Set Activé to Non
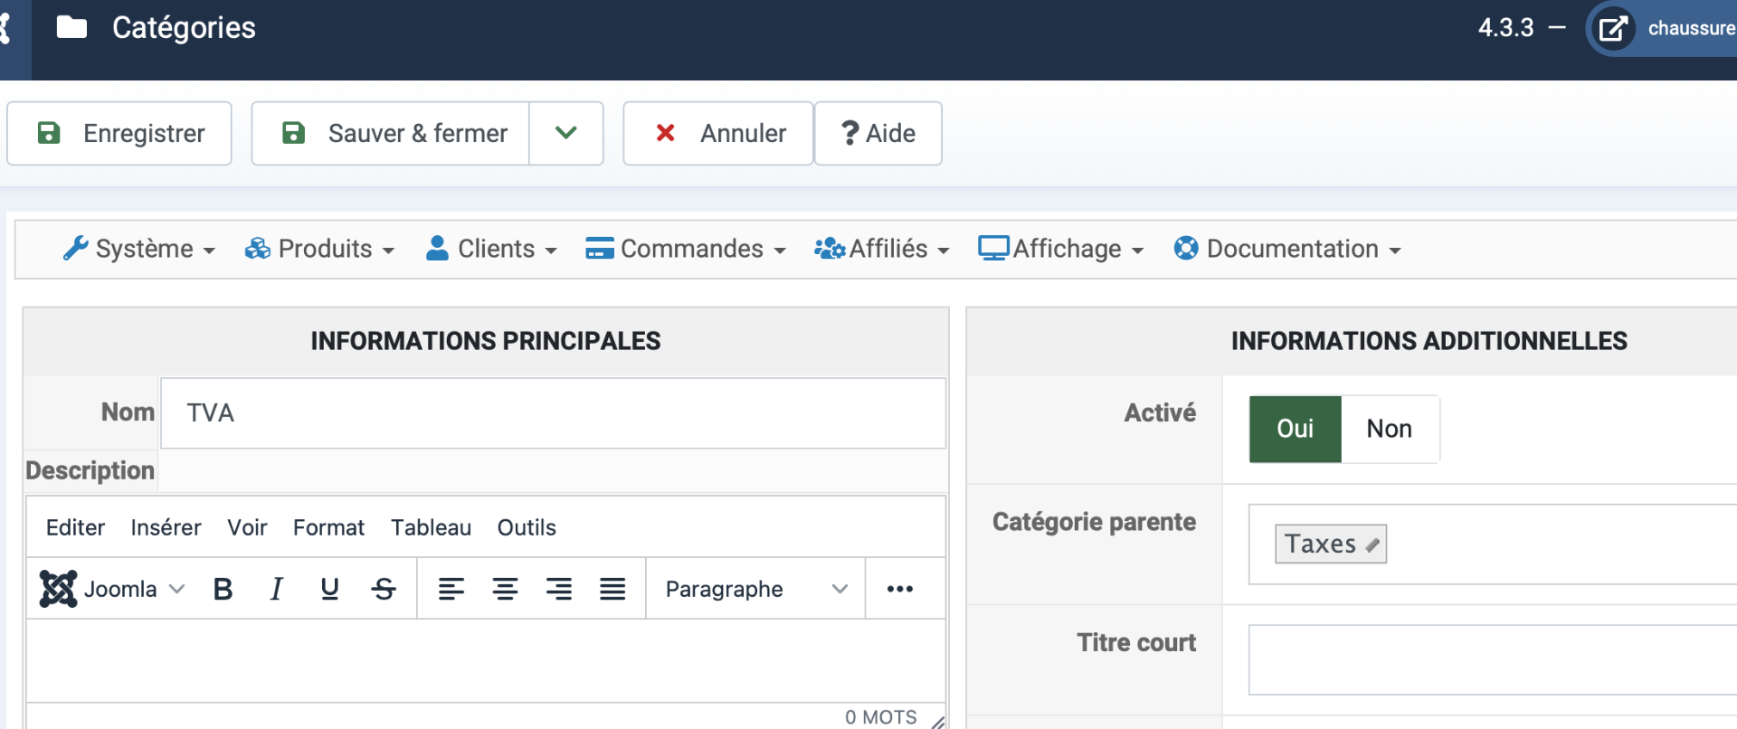 click(1389, 429)
